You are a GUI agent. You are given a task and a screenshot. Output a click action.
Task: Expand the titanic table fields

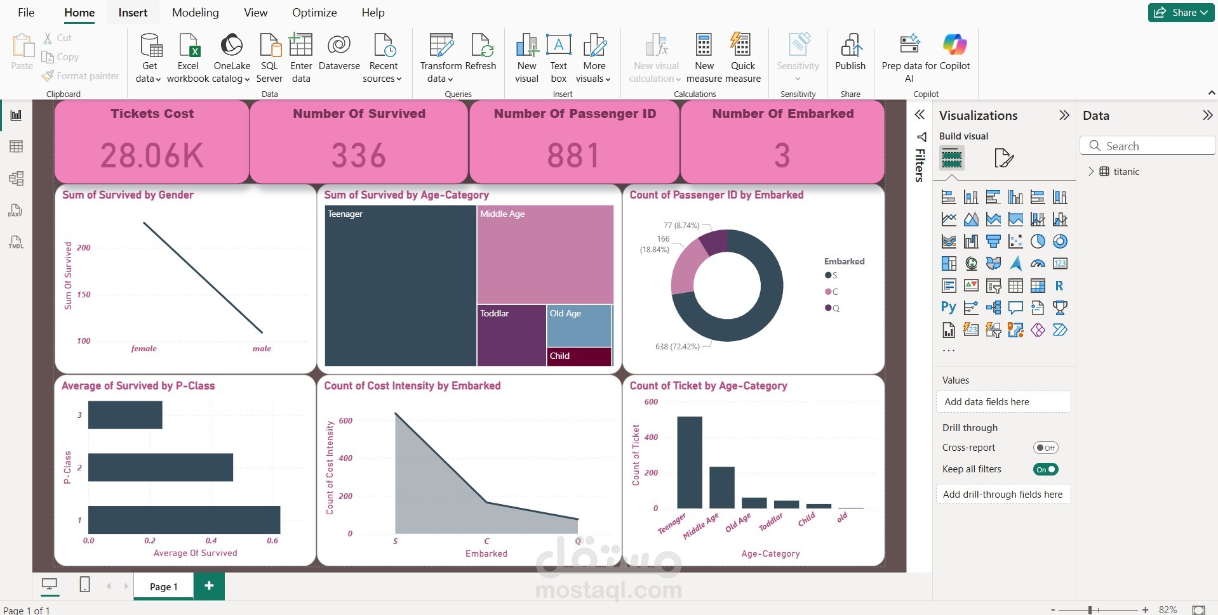coord(1091,171)
